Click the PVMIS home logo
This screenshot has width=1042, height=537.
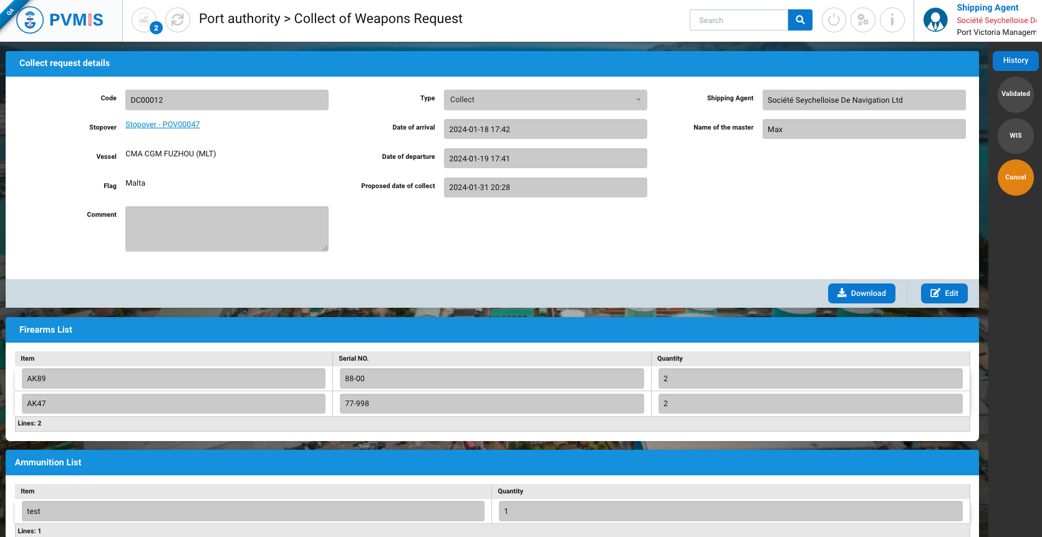coord(60,20)
